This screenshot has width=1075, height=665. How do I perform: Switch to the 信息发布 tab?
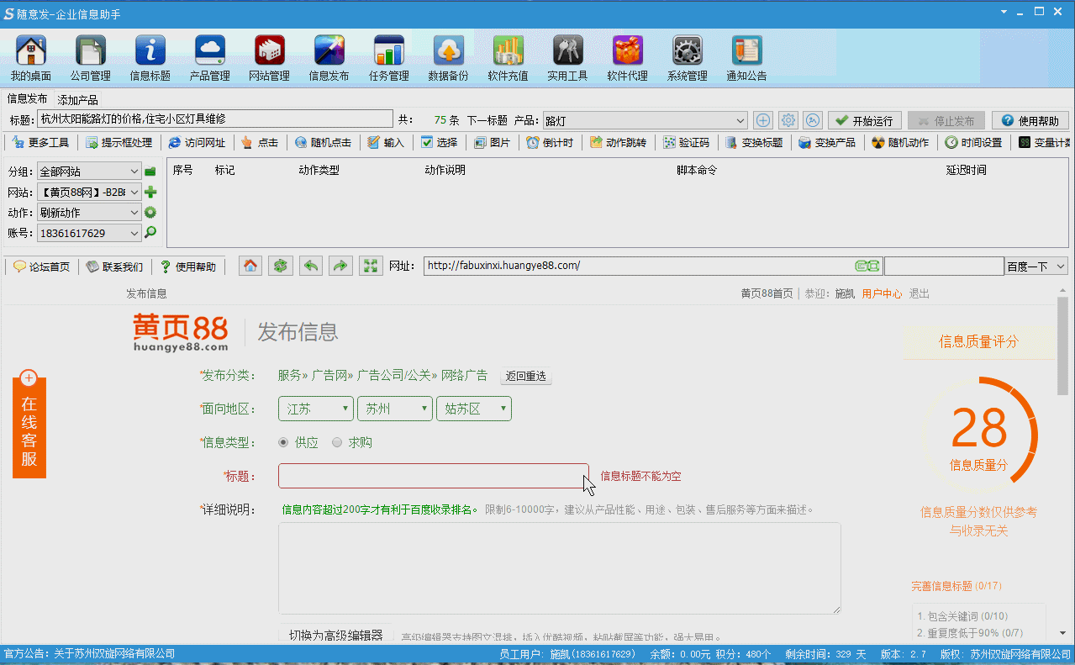28,98
